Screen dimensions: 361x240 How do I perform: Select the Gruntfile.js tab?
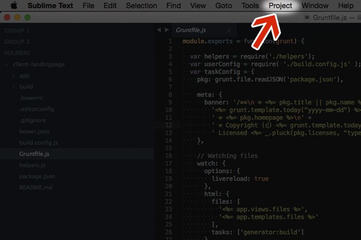[192, 29]
